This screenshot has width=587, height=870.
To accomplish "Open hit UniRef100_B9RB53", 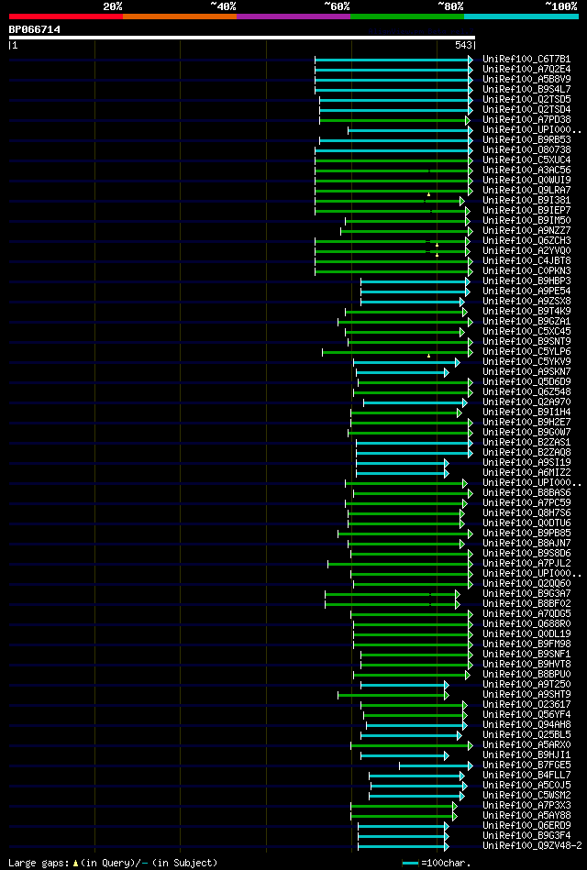I will click(526, 140).
